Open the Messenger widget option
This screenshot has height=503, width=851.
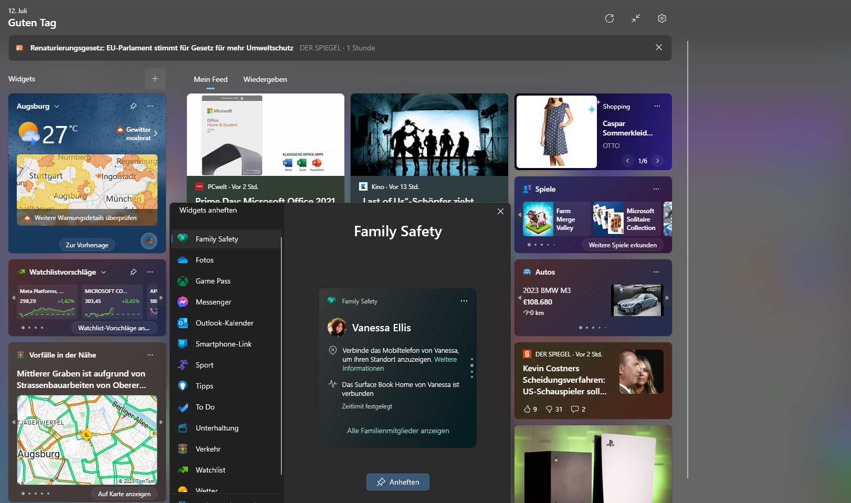pos(213,302)
